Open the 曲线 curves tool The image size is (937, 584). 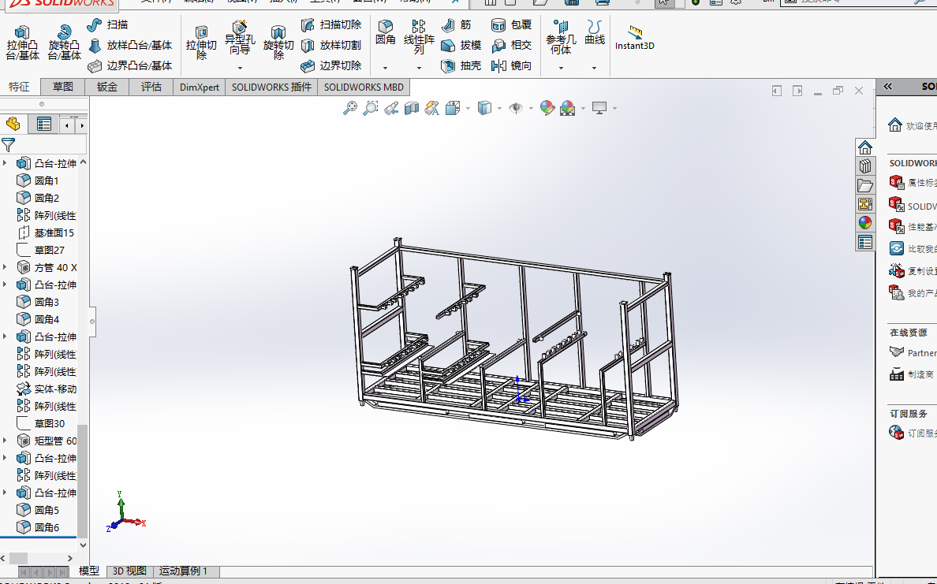tap(595, 33)
